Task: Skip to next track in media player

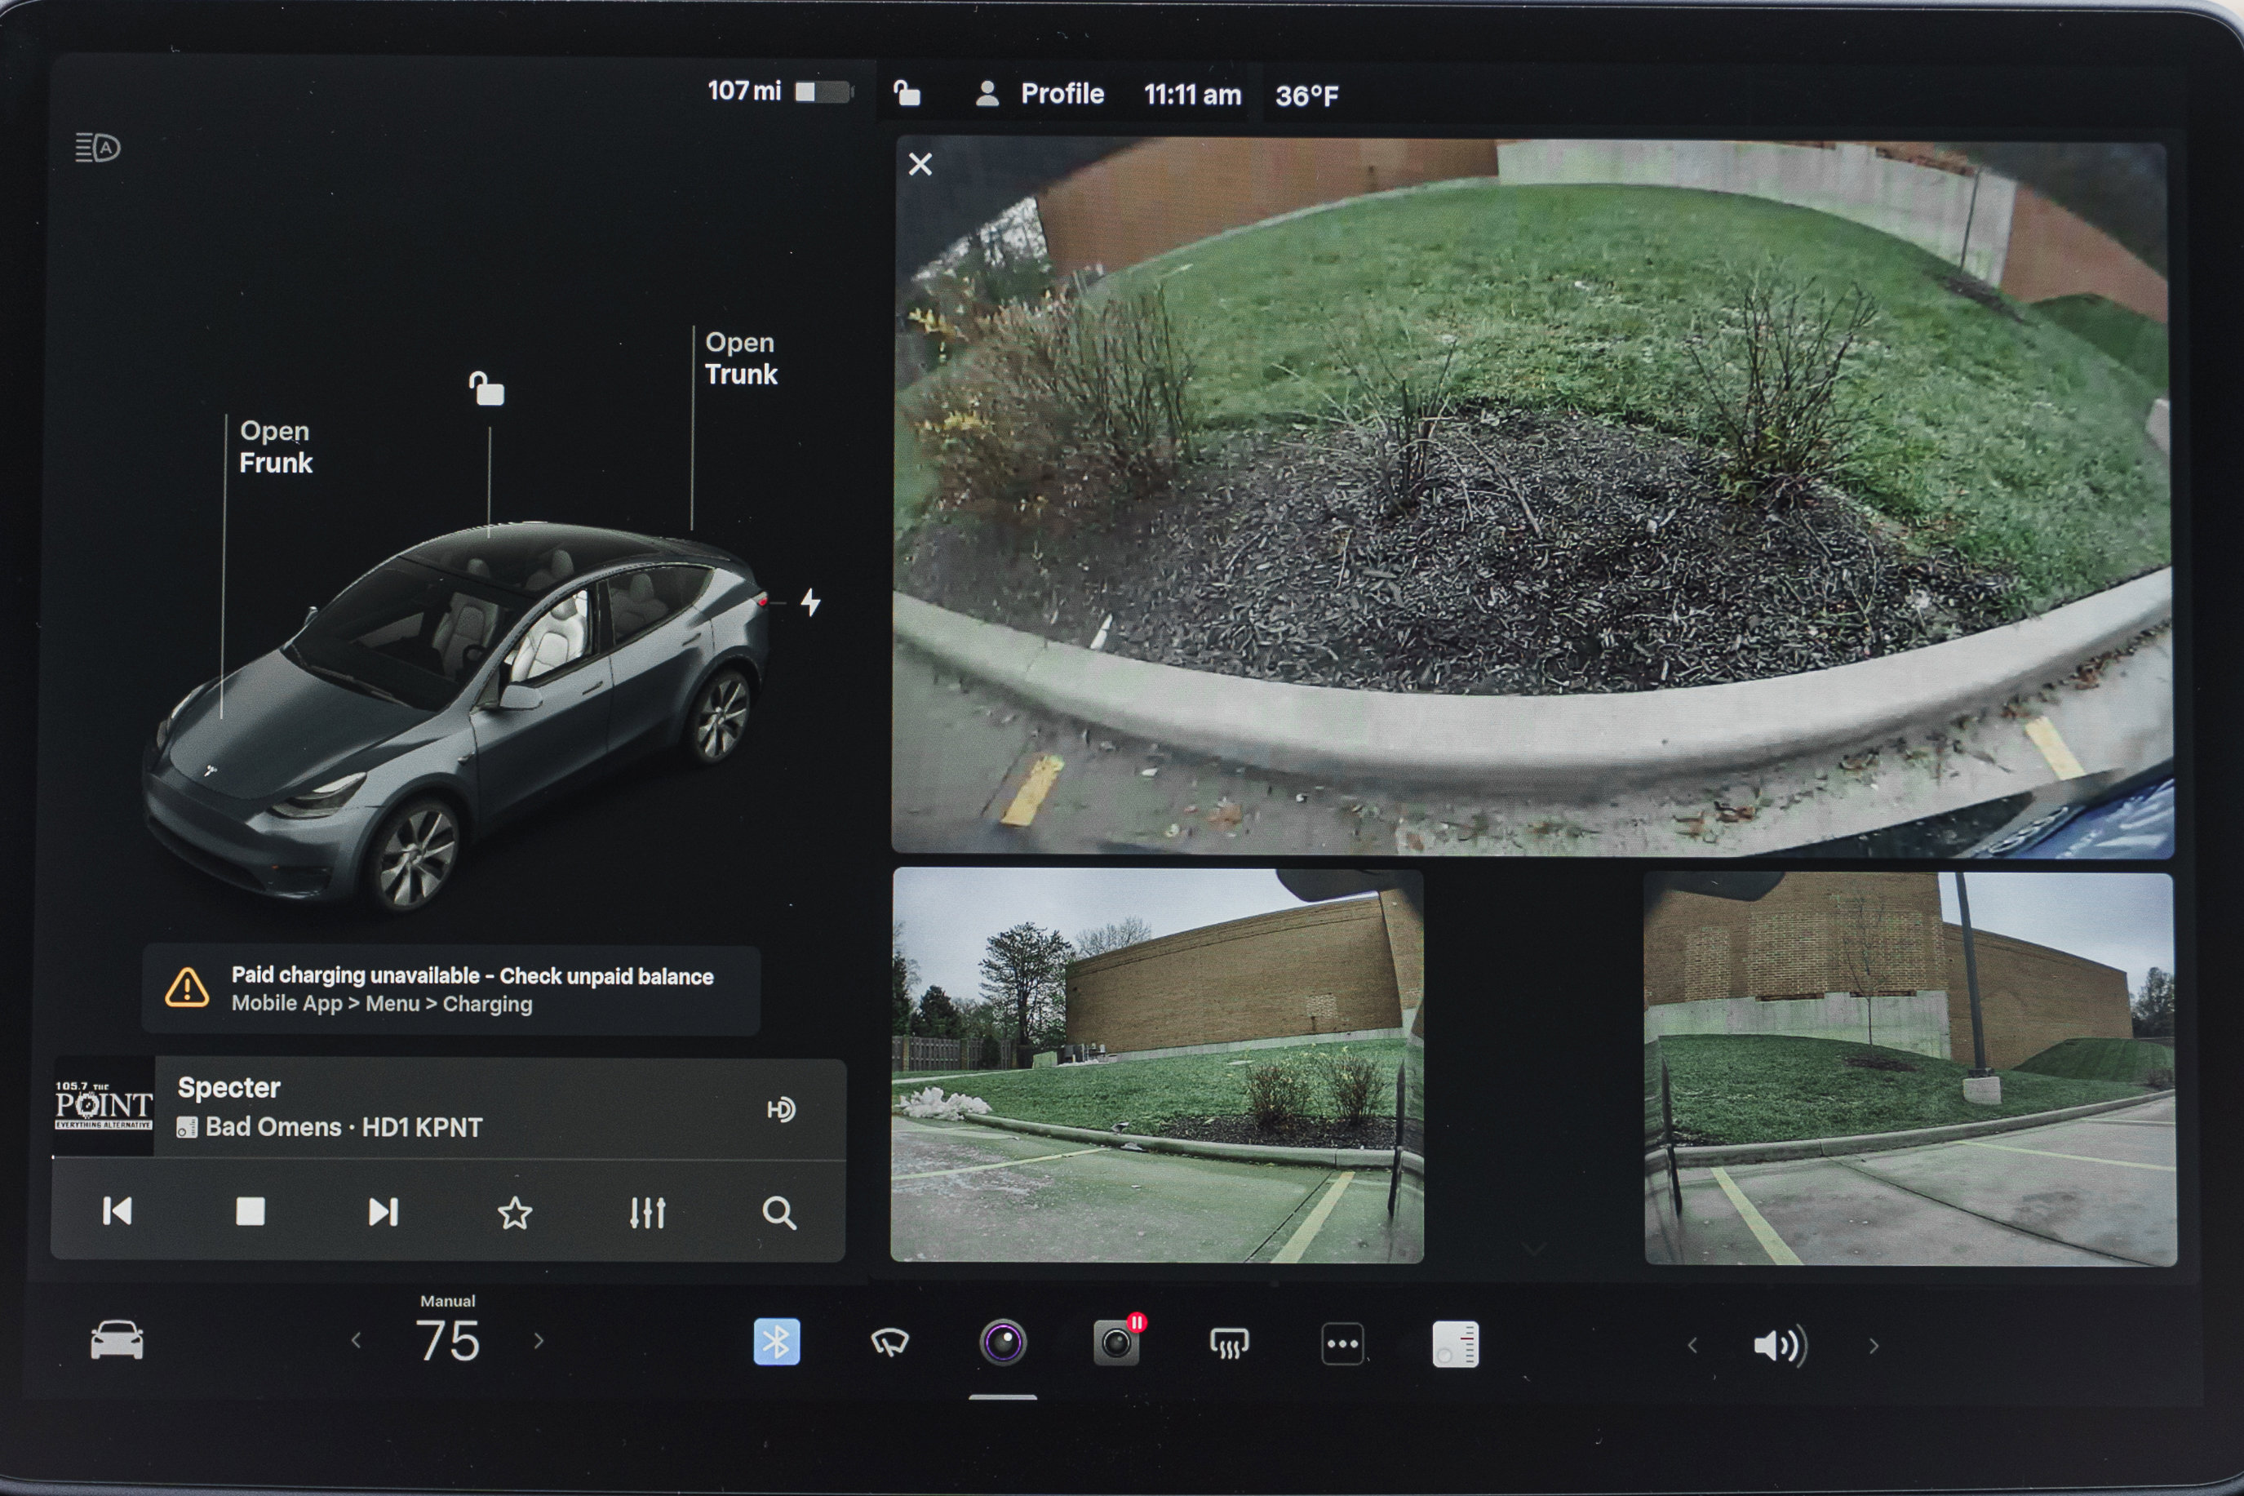Action: pyautogui.click(x=384, y=1212)
